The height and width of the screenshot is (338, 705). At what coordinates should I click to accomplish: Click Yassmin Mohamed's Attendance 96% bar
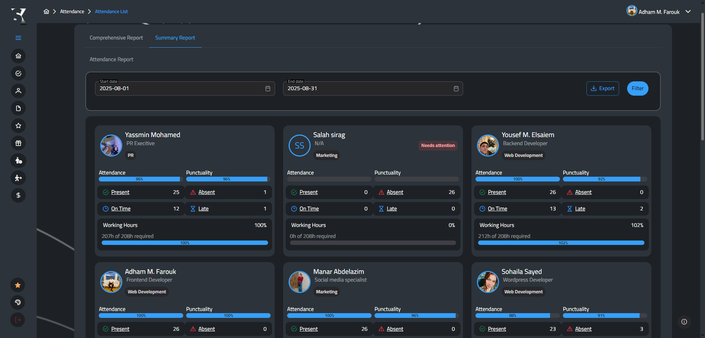(141, 179)
